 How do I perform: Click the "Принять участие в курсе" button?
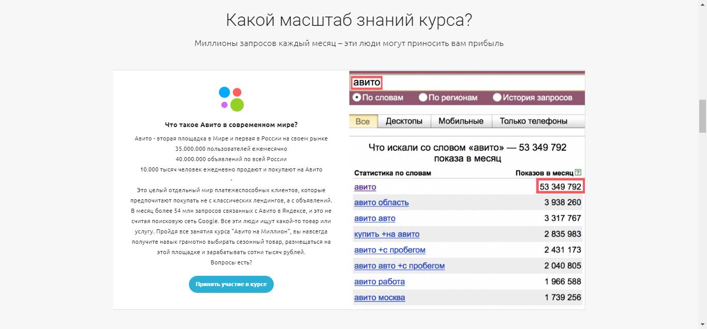[231, 284]
